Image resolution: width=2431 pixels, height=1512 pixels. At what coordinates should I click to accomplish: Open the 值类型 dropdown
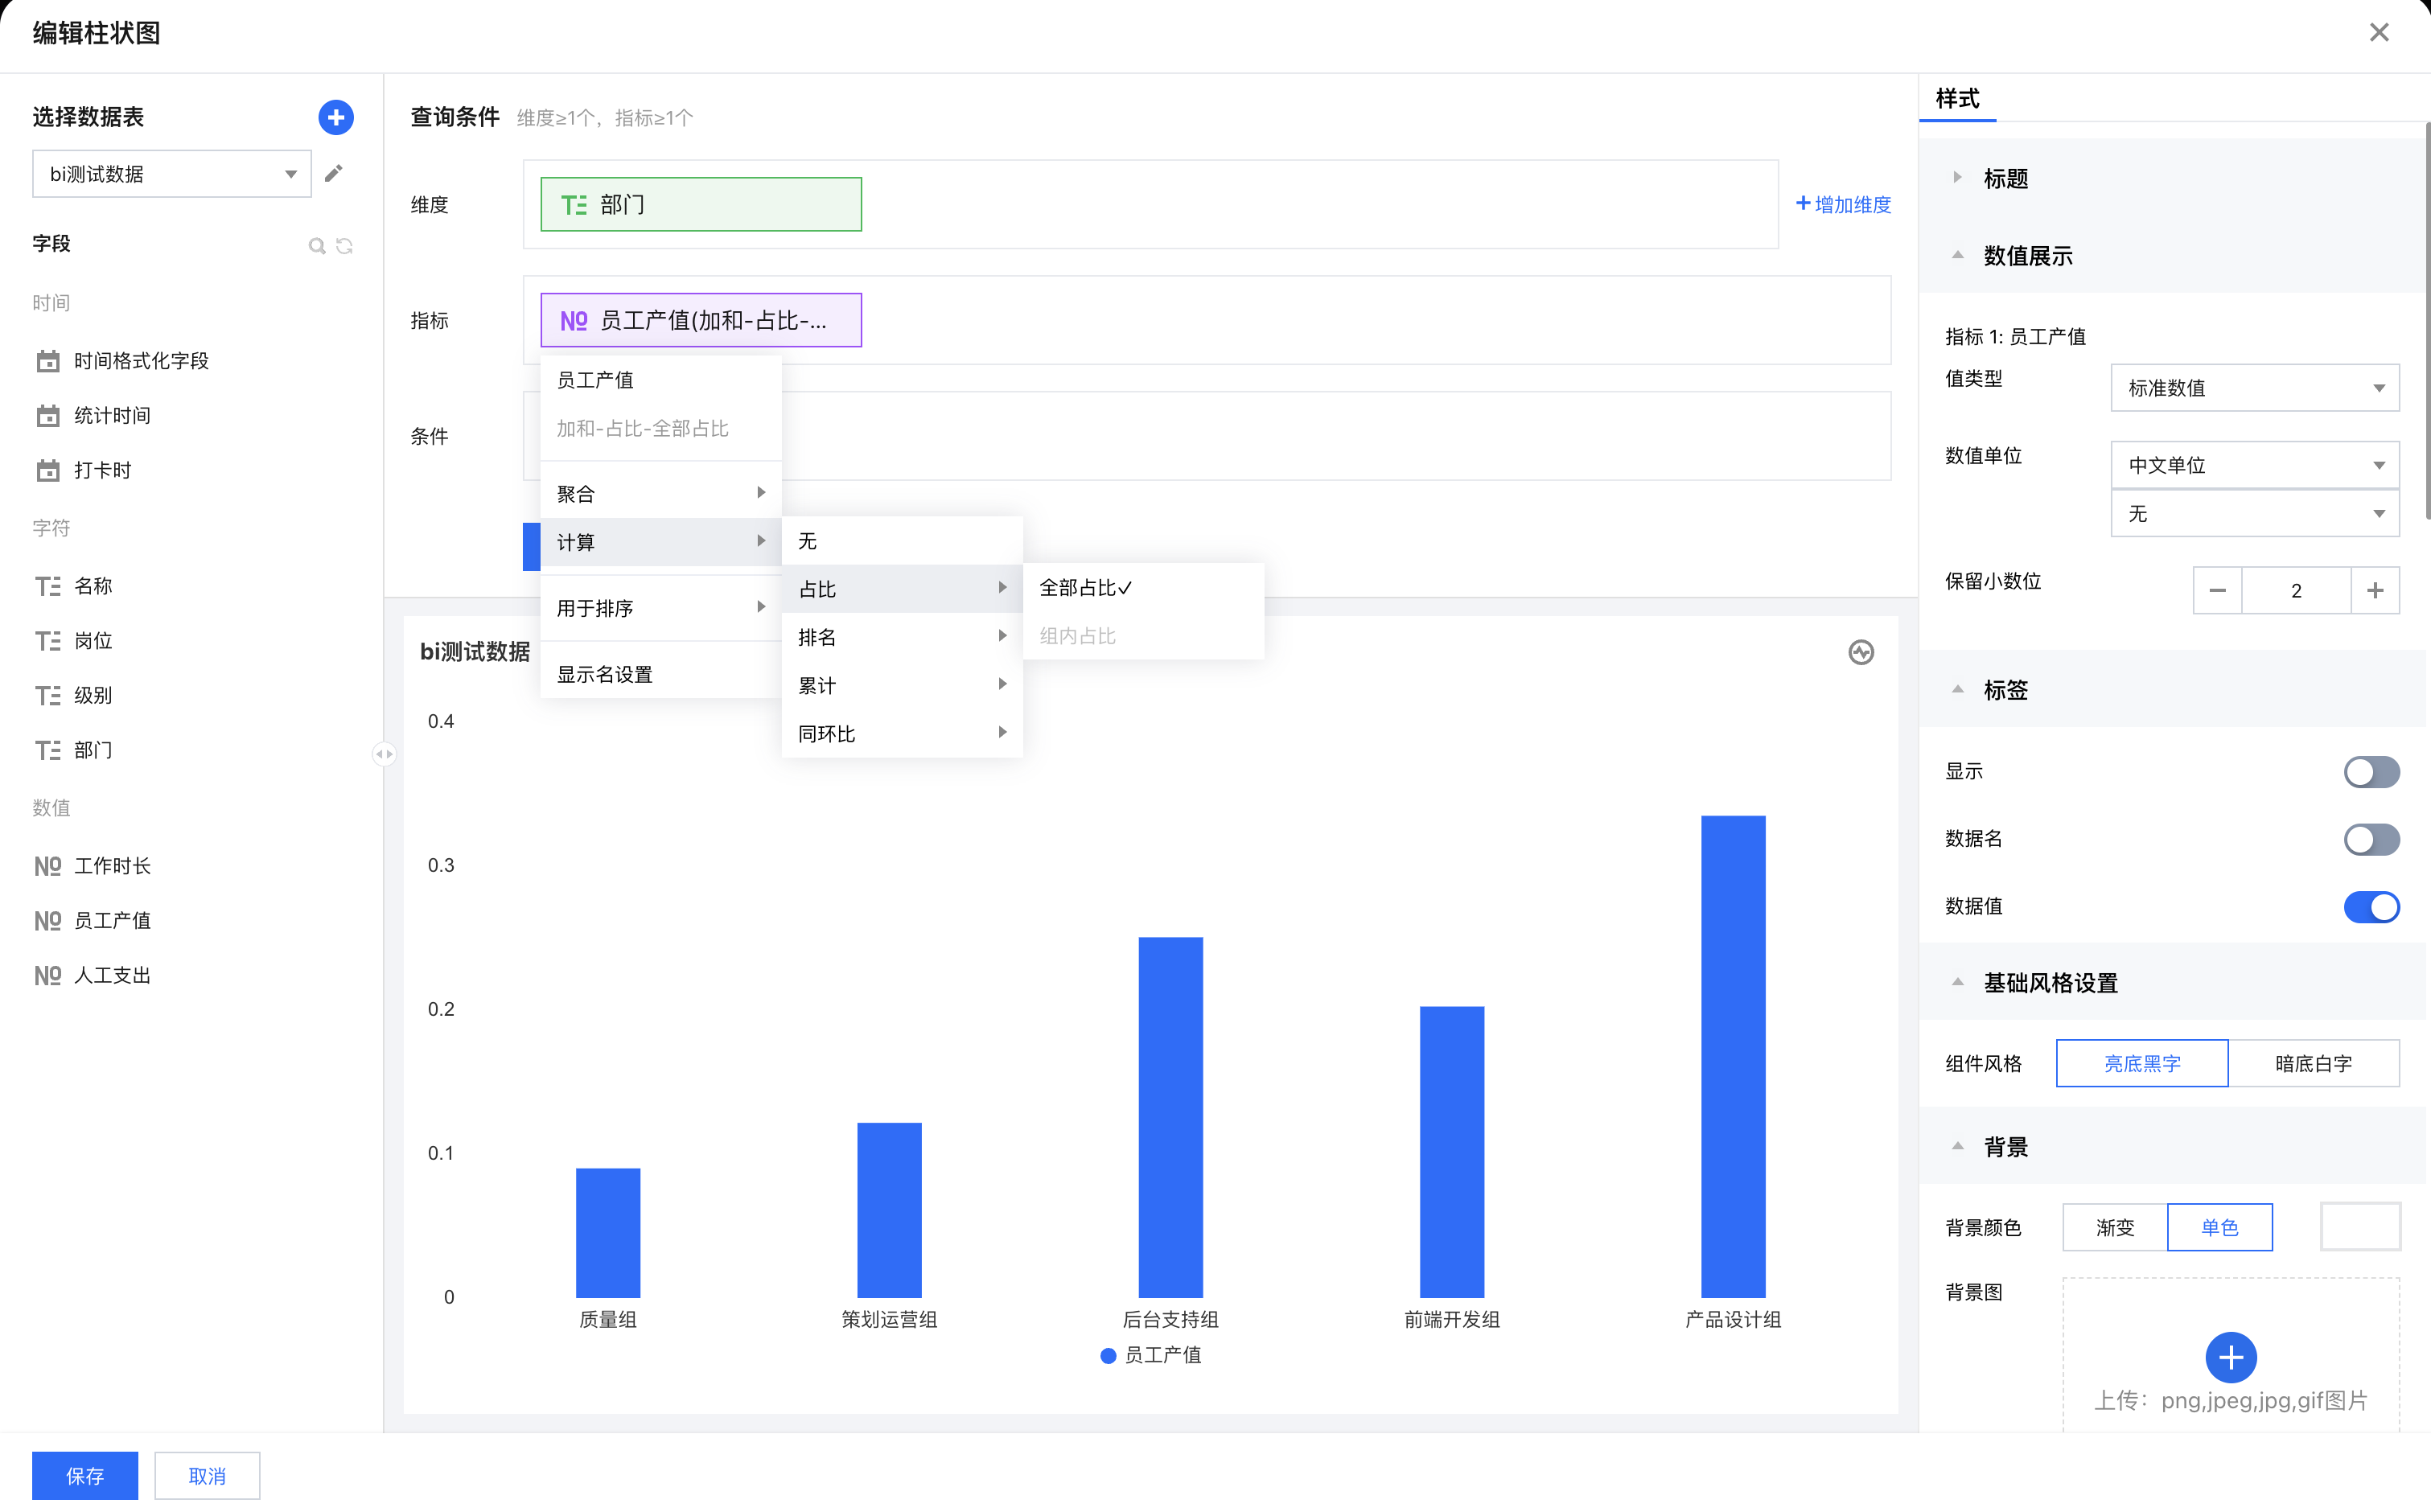point(2254,388)
